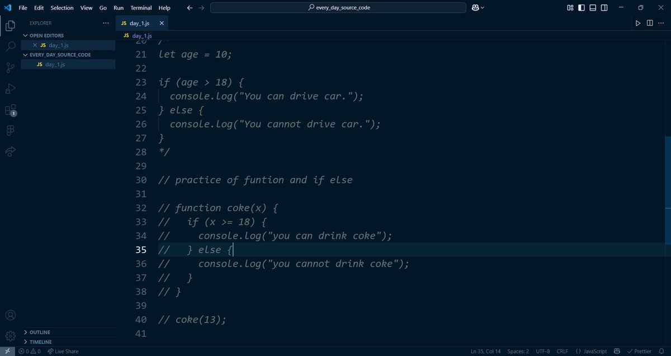Open the Copilot chat icon in the title bar

[475, 8]
